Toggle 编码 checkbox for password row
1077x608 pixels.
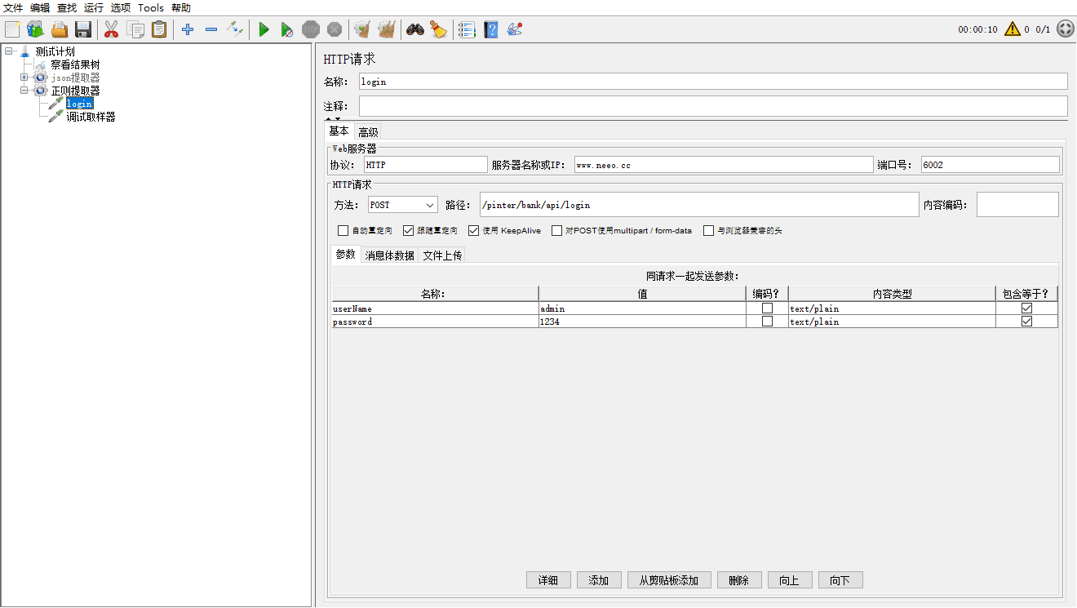tap(767, 322)
